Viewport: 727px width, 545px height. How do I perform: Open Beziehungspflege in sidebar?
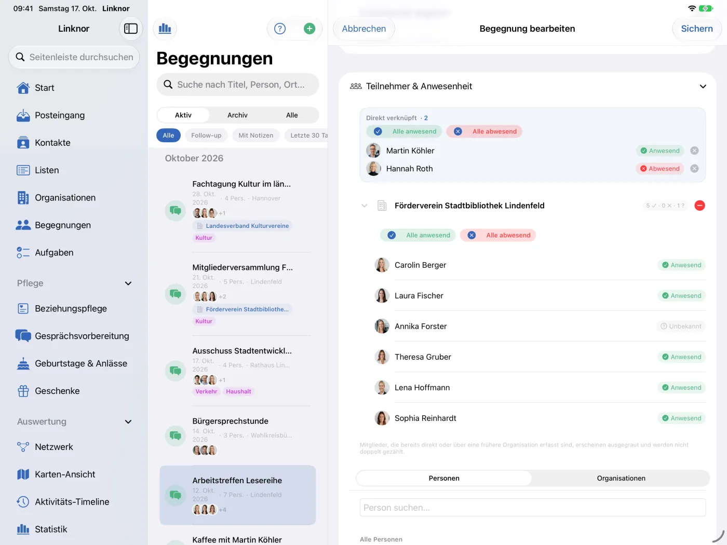[74, 308]
